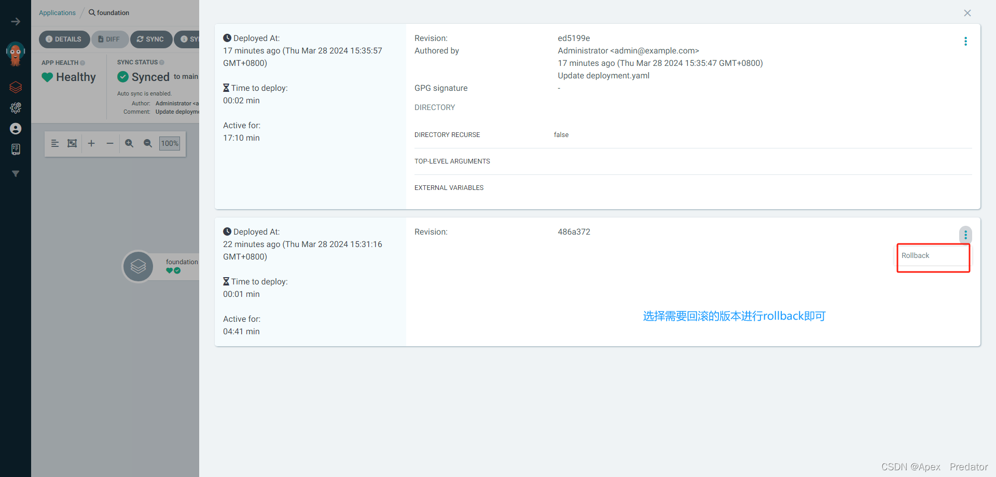Click the green Synced check icon
996x477 pixels.
[123, 77]
